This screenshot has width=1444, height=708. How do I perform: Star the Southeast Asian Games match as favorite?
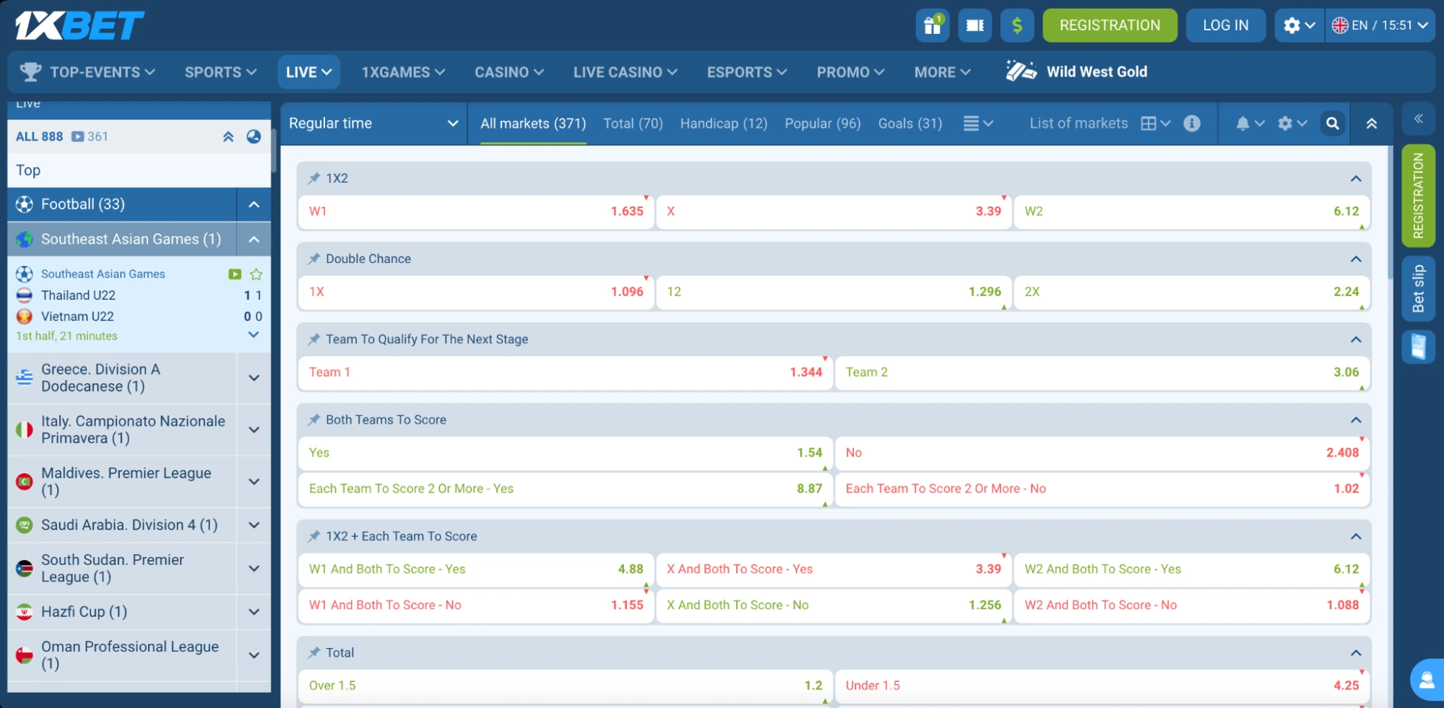[256, 274]
